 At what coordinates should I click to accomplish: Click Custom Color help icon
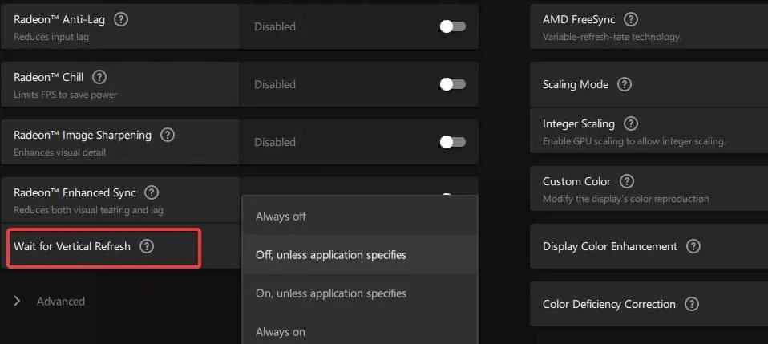pyautogui.click(x=627, y=181)
